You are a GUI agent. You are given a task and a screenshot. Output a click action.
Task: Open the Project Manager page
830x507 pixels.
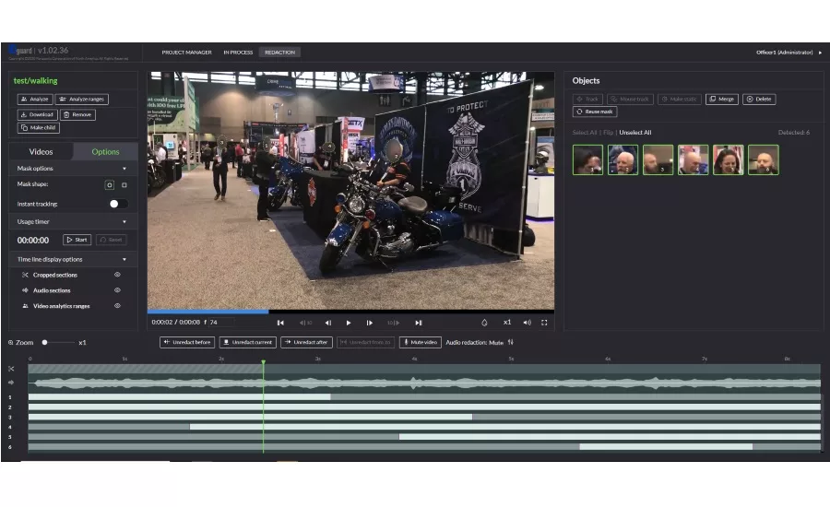(x=186, y=53)
